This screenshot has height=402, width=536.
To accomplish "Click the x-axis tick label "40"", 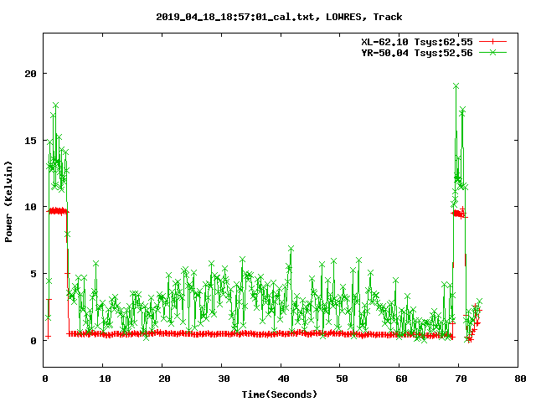I will click(x=283, y=379).
